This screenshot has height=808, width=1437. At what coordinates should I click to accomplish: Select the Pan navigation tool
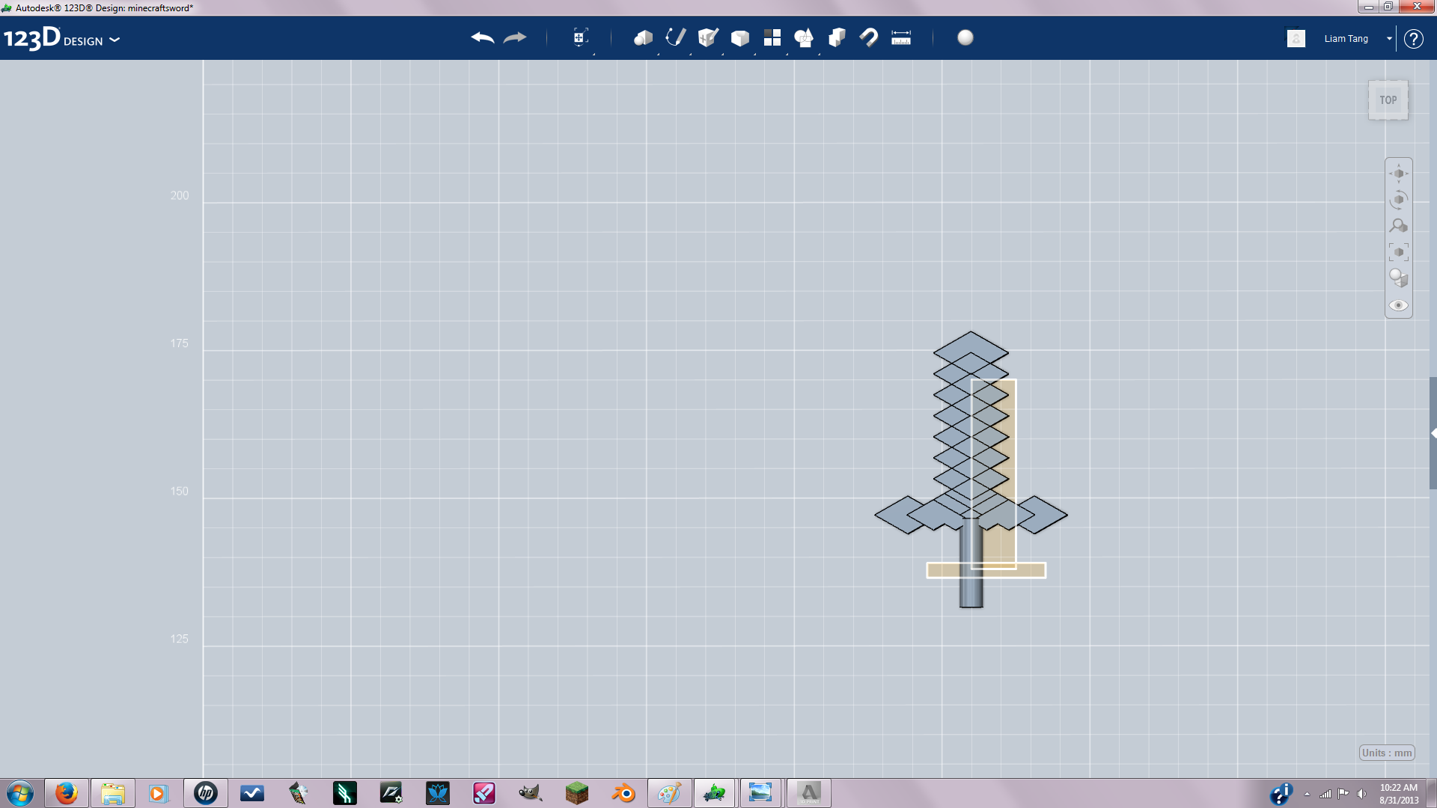tap(1399, 174)
